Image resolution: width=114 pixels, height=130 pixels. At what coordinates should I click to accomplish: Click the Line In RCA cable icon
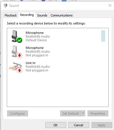[x=15, y=67]
